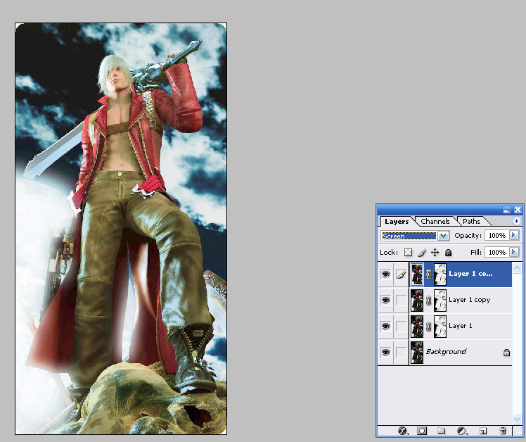The height and width of the screenshot is (442, 526).
Task: Click the Delete layer trash icon
Action: pyautogui.click(x=502, y=430)
